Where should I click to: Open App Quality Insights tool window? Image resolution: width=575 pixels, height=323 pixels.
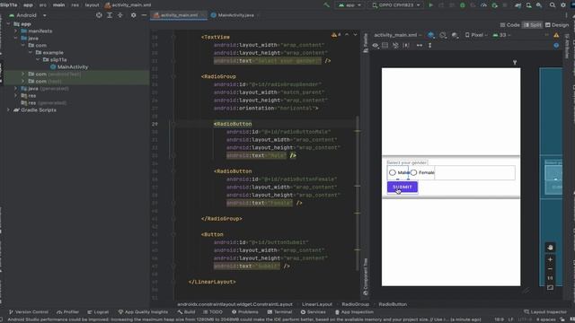pos(143,312)
